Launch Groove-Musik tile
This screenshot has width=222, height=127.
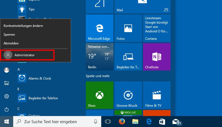click(128, 95)
